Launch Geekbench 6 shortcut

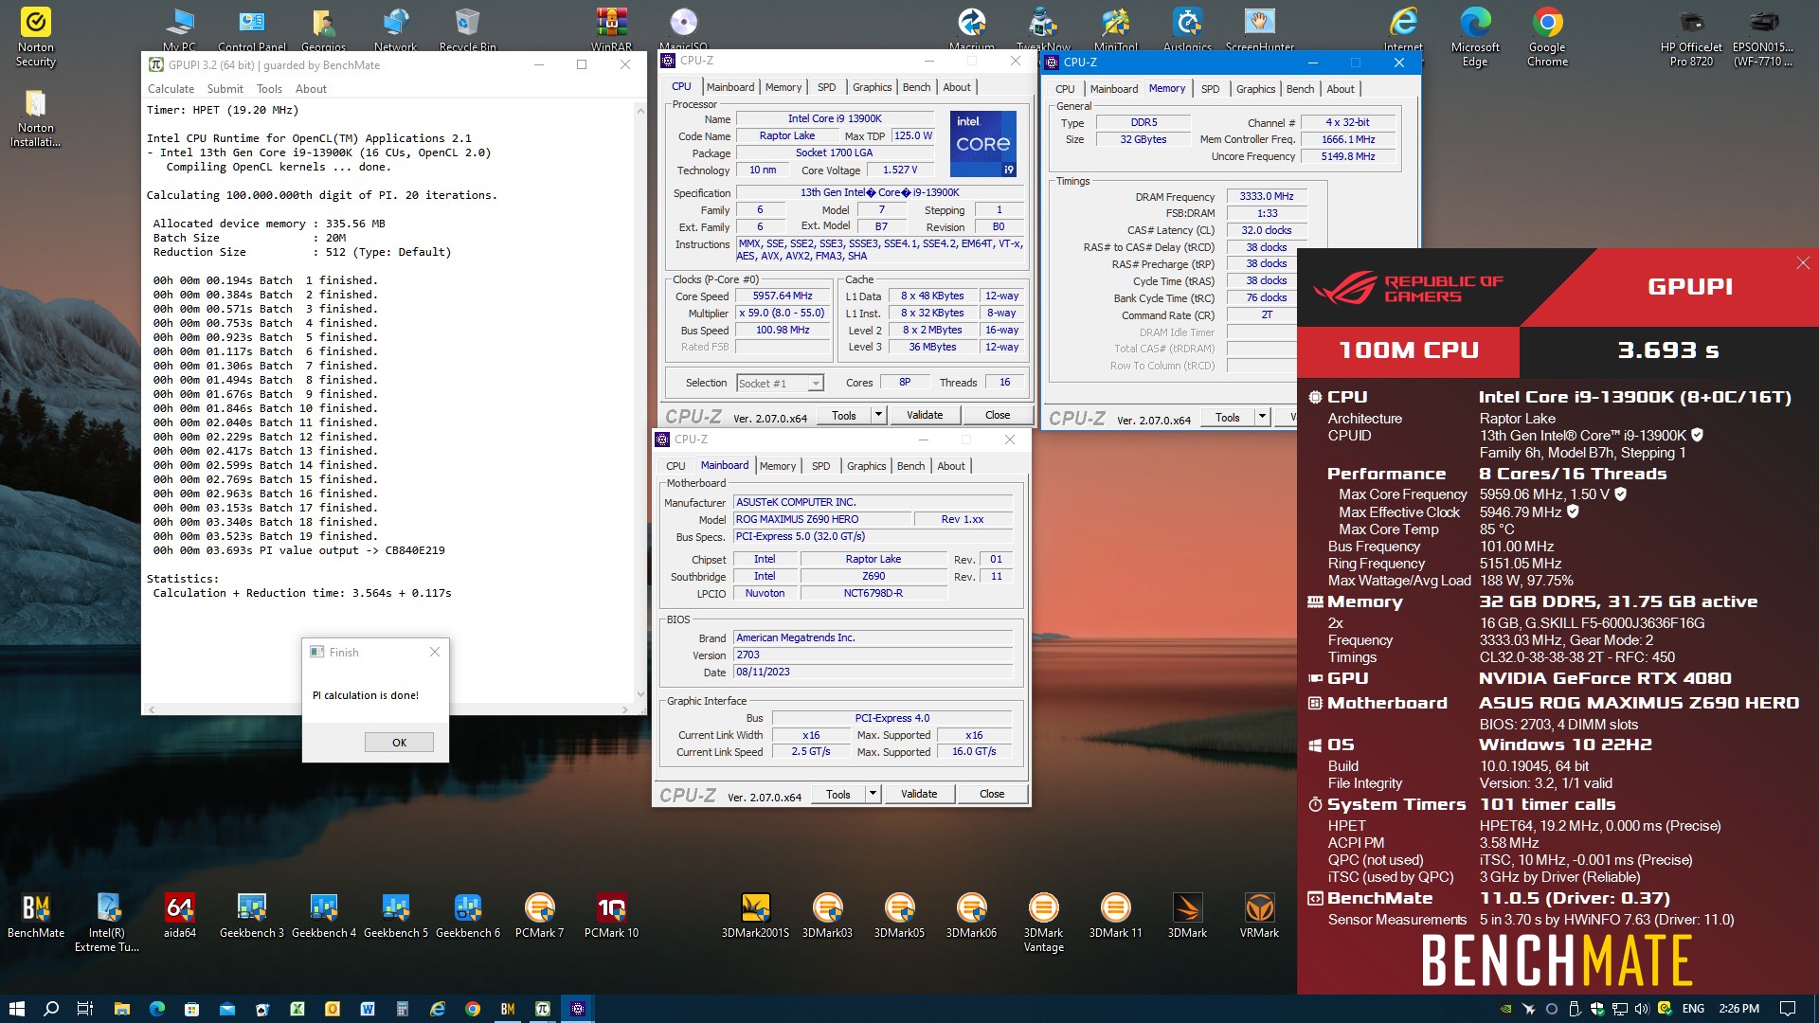(x=468, y=915)
